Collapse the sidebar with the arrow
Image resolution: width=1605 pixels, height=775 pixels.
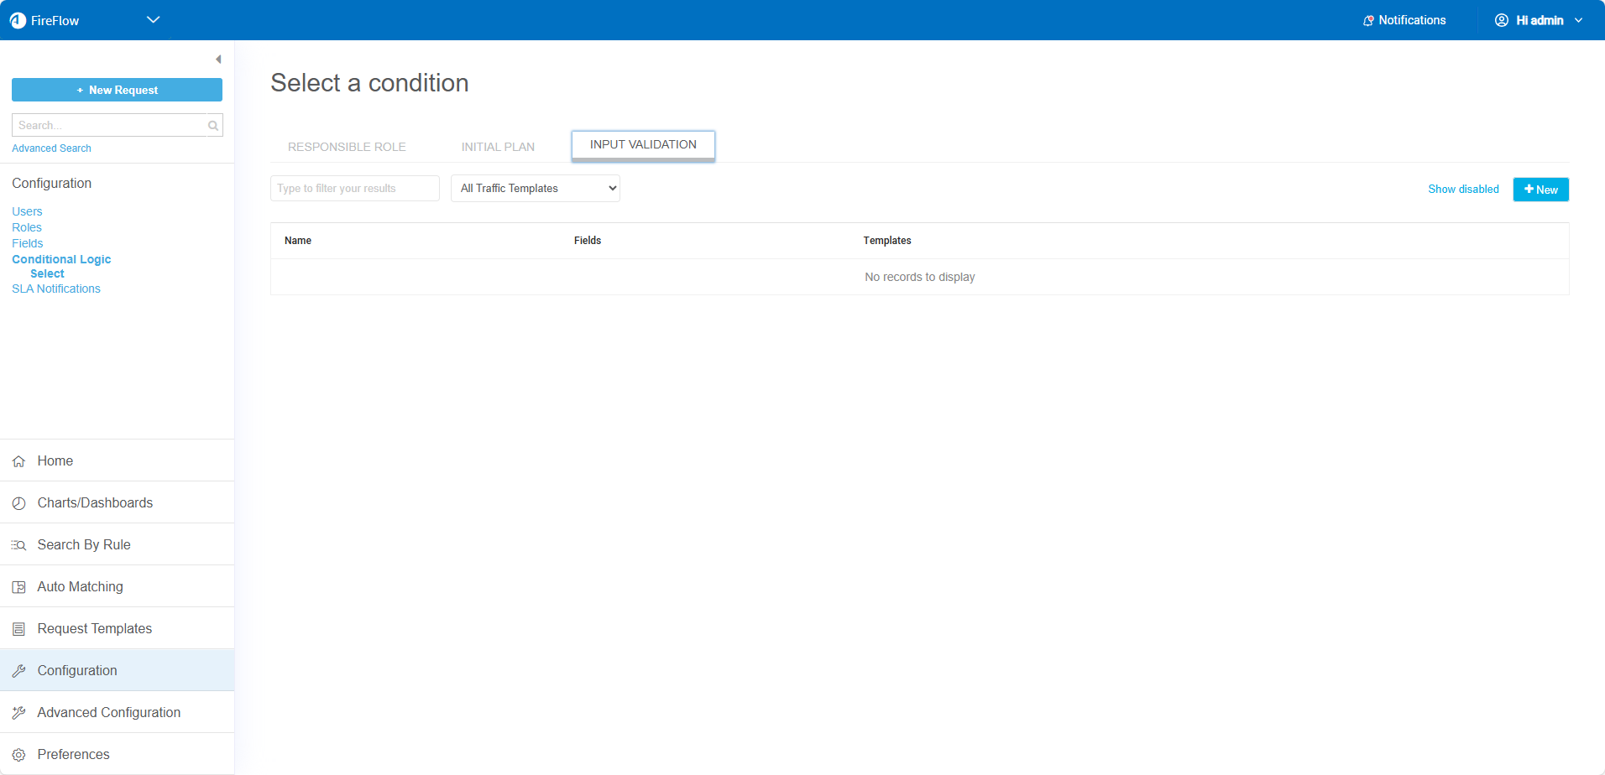tap(218, 60)
